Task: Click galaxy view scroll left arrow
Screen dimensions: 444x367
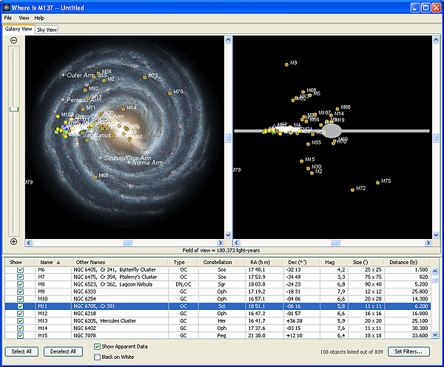Action: click(x=29, y=243)
